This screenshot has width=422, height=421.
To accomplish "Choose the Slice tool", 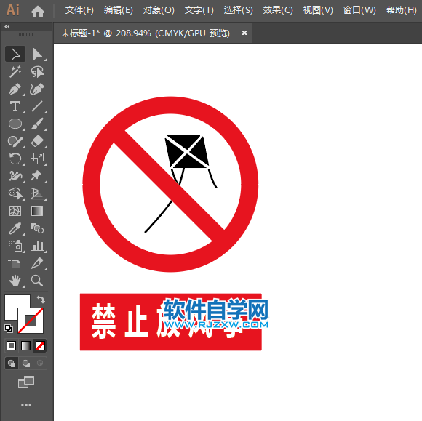I will pos(37,263).
